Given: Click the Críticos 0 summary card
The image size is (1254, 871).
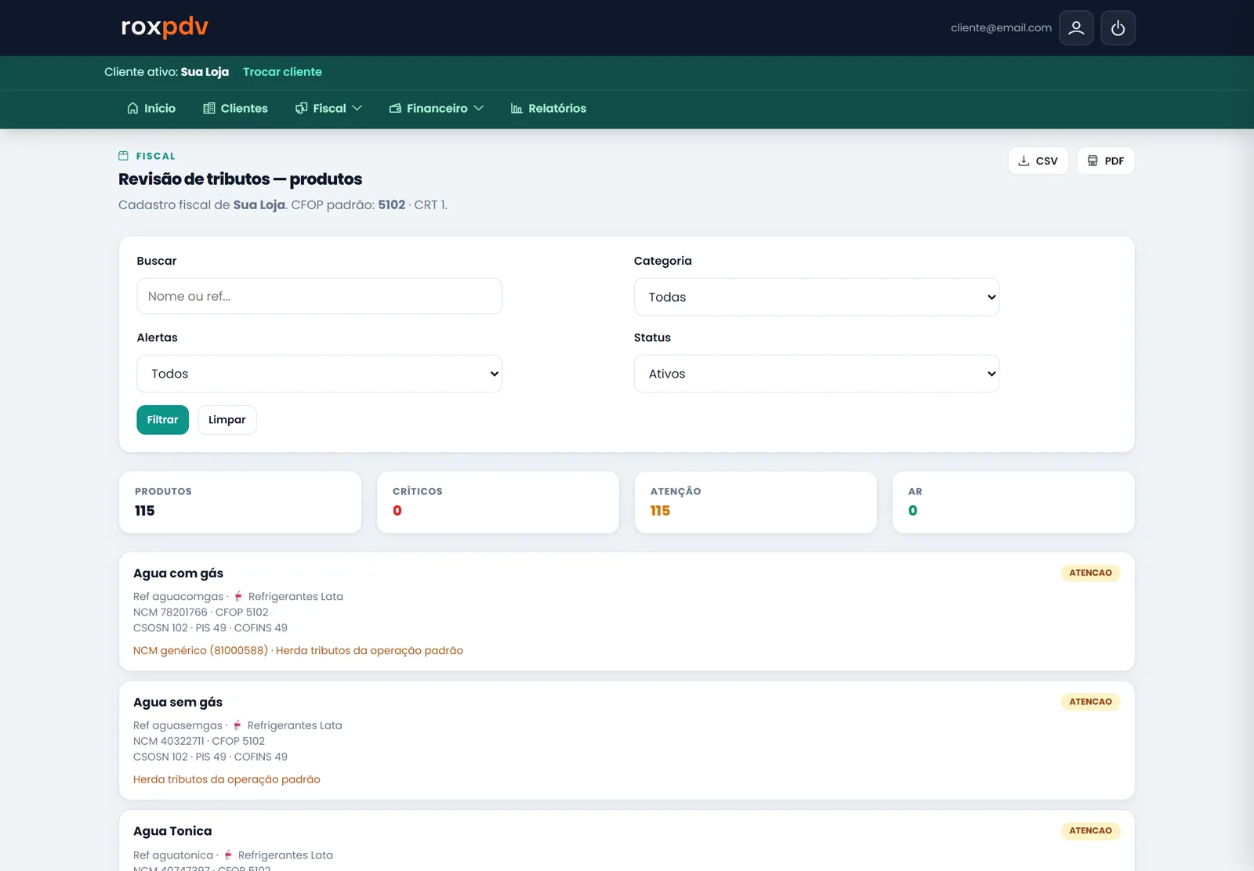Looking at the screenshot, I should [x=498, y=502].
